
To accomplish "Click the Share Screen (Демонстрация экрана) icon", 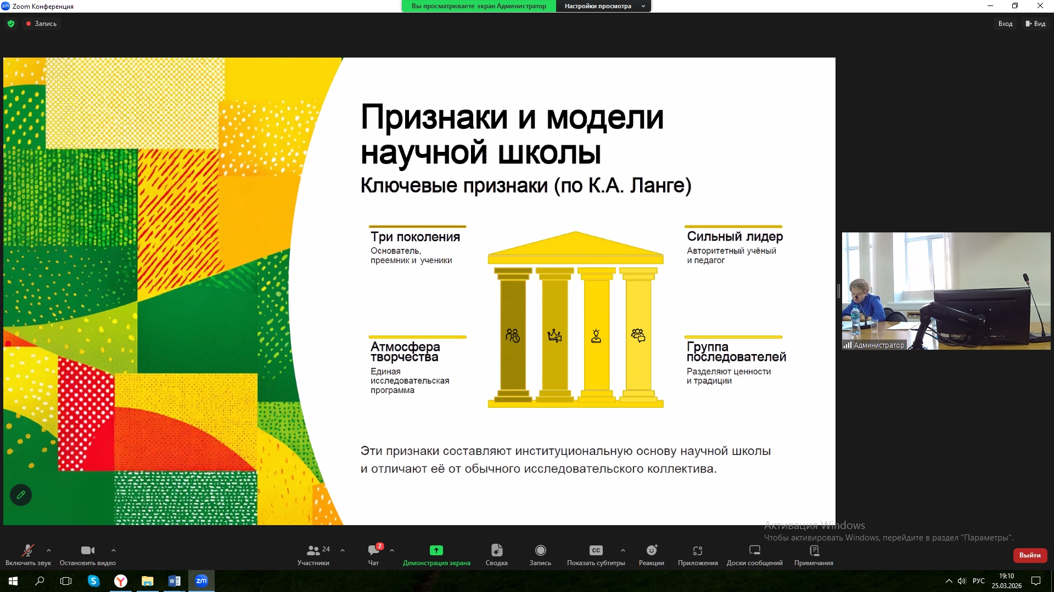I will (436, 550).
